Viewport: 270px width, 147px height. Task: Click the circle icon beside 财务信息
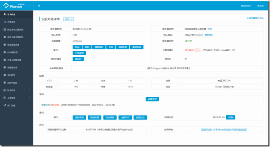5,90
